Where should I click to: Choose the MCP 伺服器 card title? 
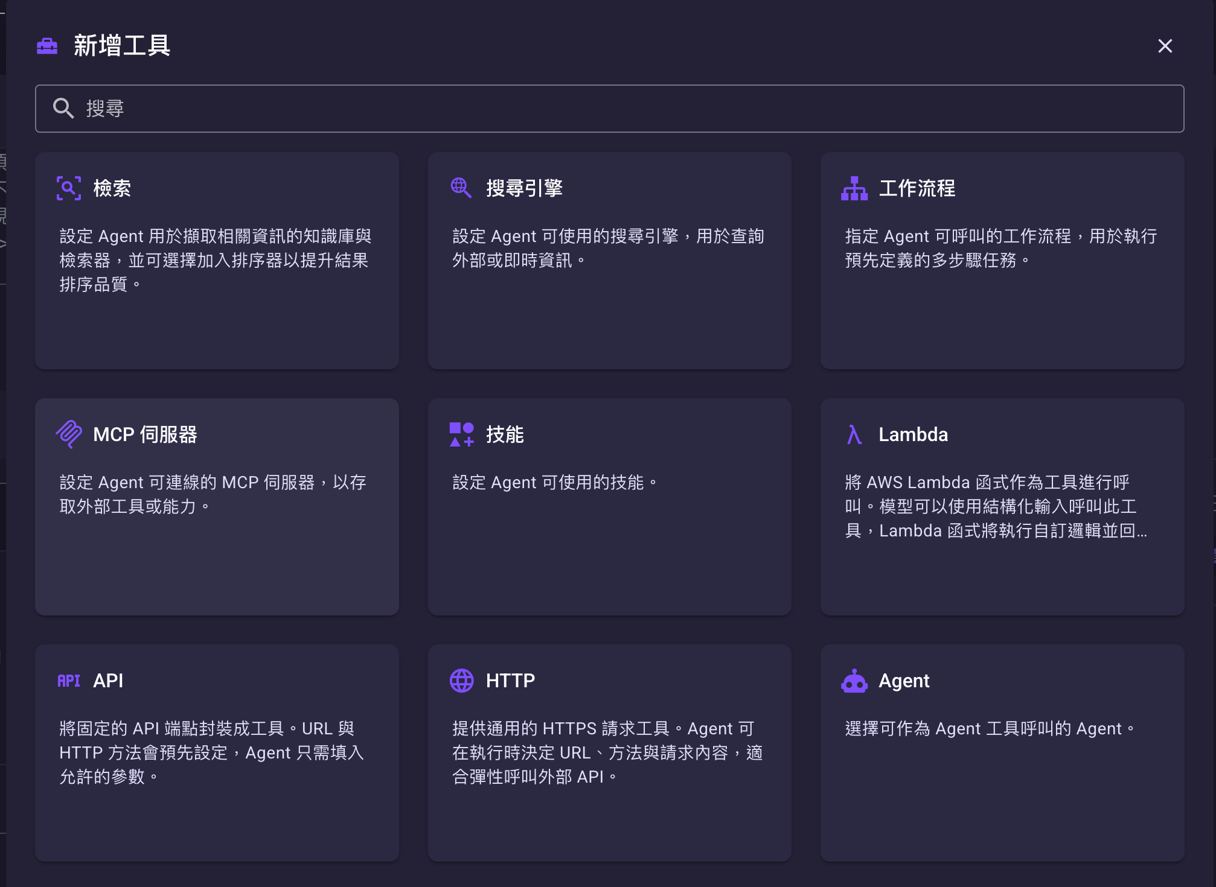pos(145,434)
